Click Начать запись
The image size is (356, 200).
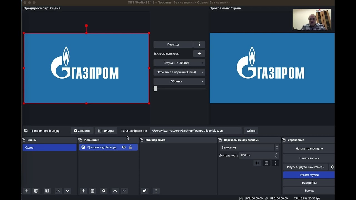click(309, 158)
